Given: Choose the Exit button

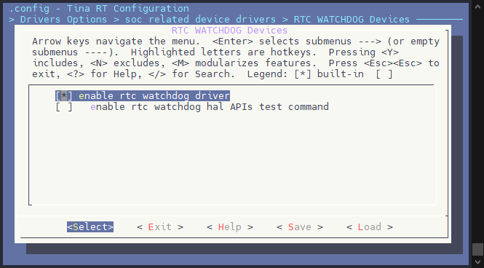Looking at the screenshot, I should (160, 227).
